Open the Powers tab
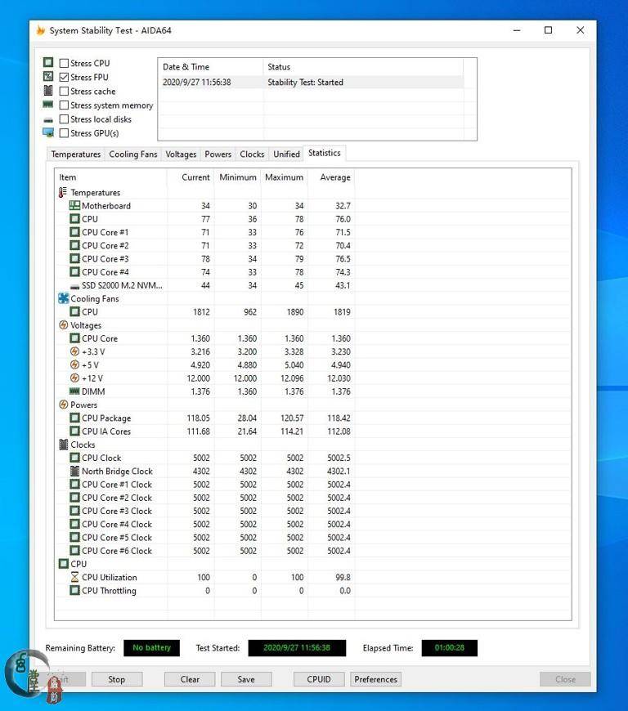 (x=218, y=154)
